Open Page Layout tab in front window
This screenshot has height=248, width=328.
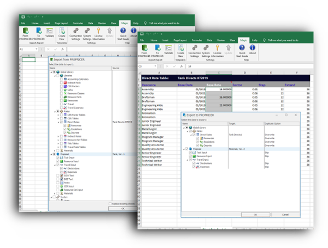180,40
